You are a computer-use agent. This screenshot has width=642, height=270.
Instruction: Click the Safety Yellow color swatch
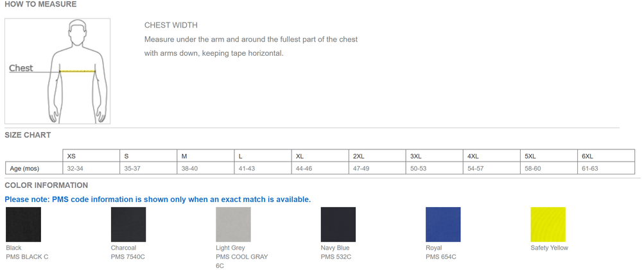(x=548, y=224)
